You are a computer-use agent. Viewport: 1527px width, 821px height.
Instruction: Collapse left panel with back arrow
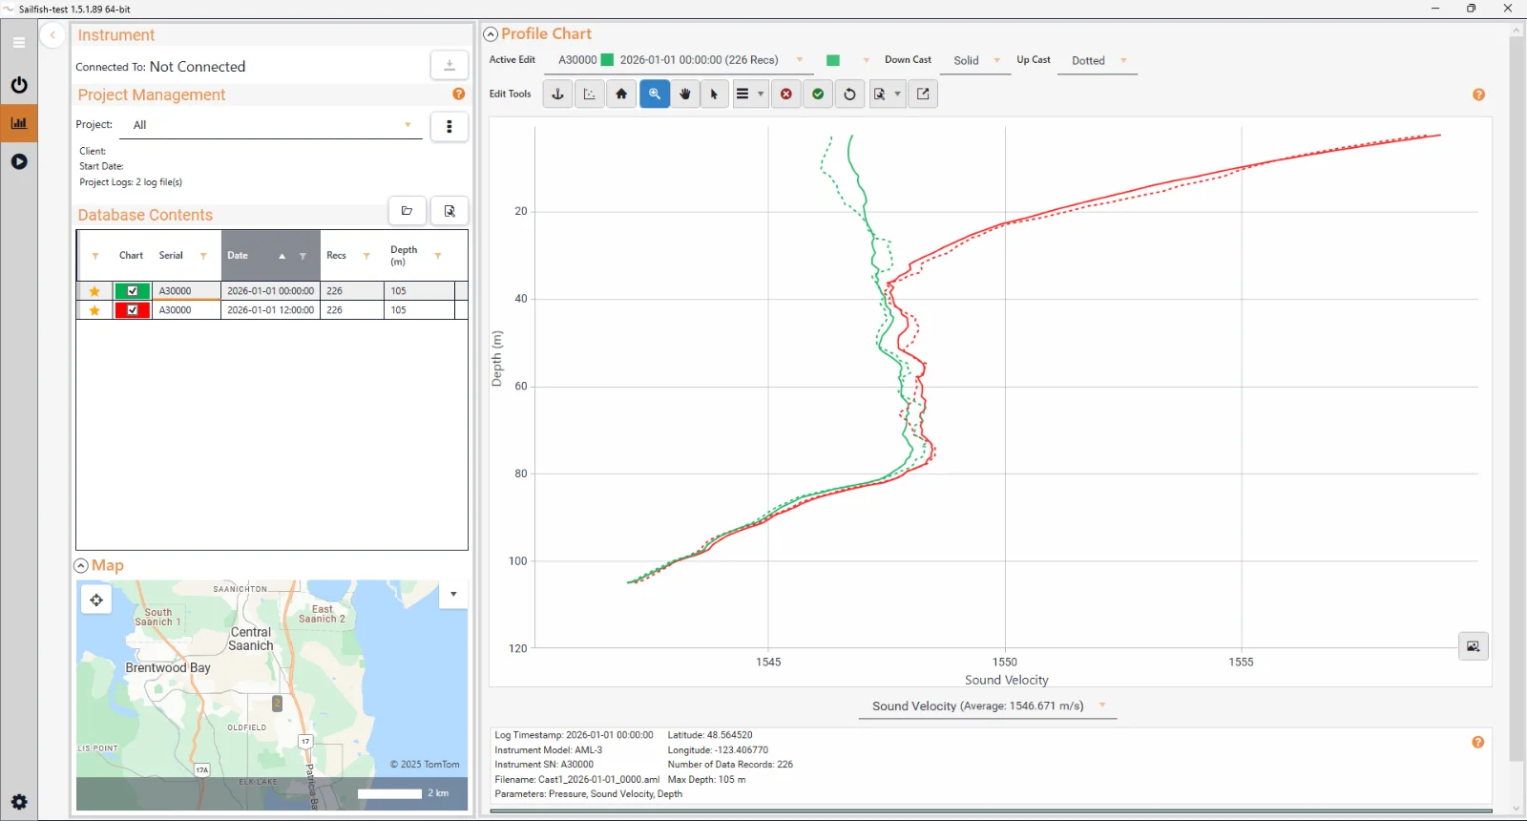53,35
